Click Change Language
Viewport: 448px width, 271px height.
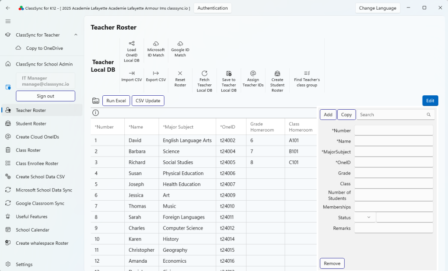[x=378, y=8]
